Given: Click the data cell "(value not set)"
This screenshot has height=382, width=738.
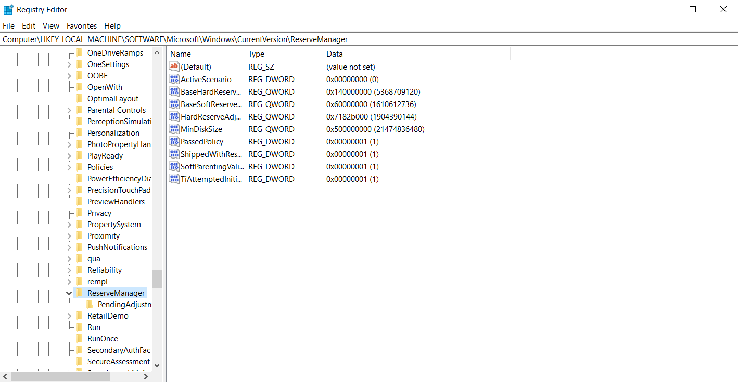Looking at the screenshot, I should [x=351, y=67].
